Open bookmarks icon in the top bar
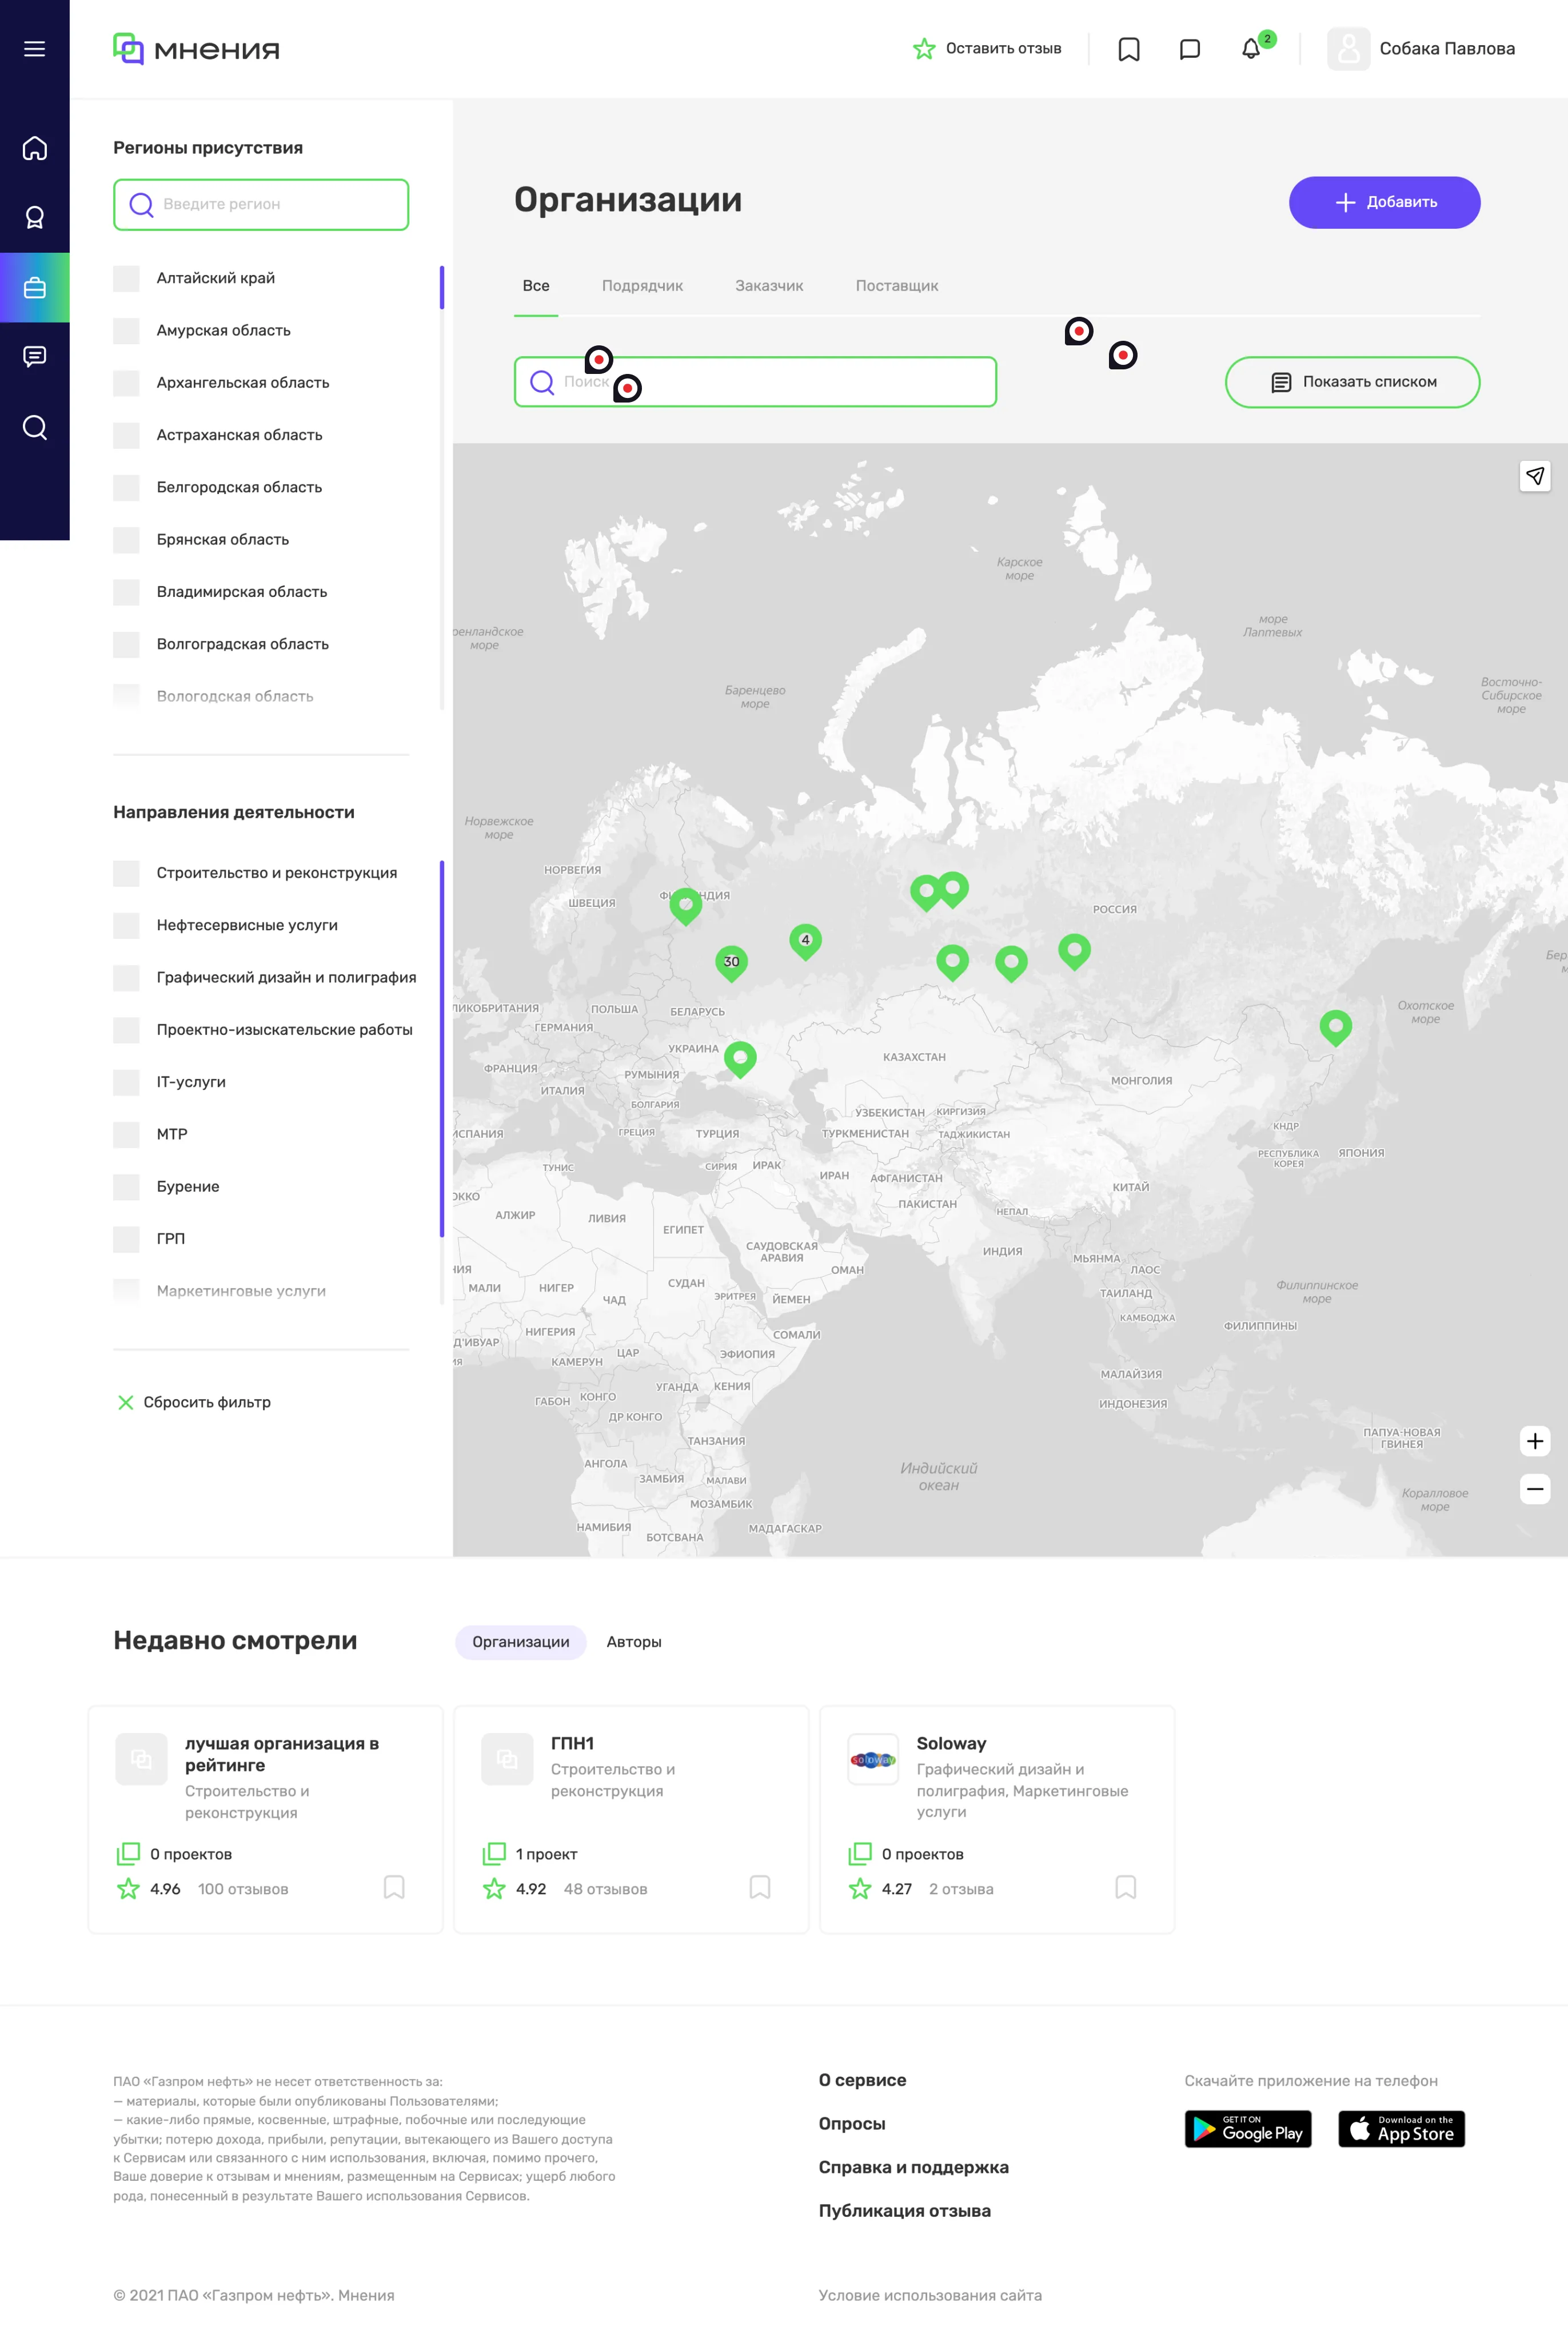1568x2342 pixels. pyautogui.click(x=1129, y=48)
